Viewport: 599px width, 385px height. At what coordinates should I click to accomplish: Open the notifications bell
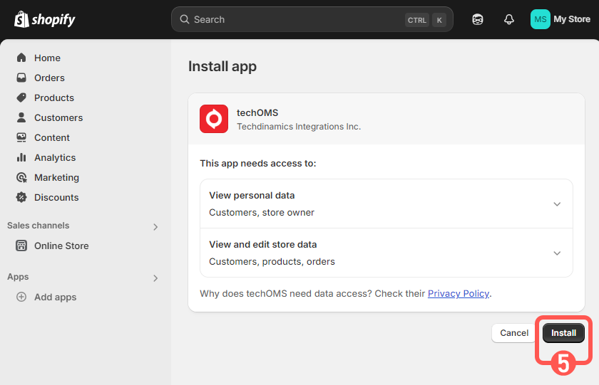(x=509, y=19)
